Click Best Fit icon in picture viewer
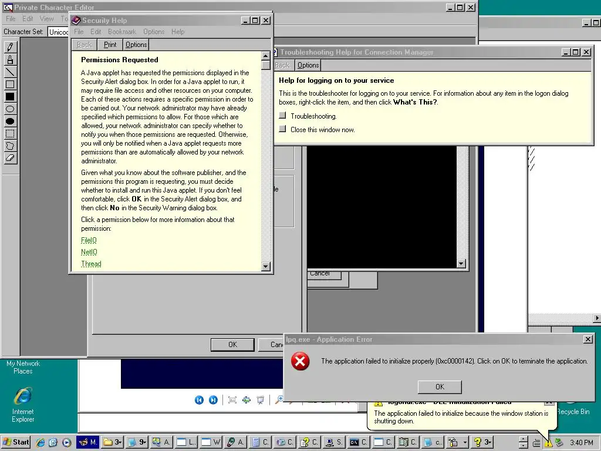601x451 pixels. pos(232,400)
